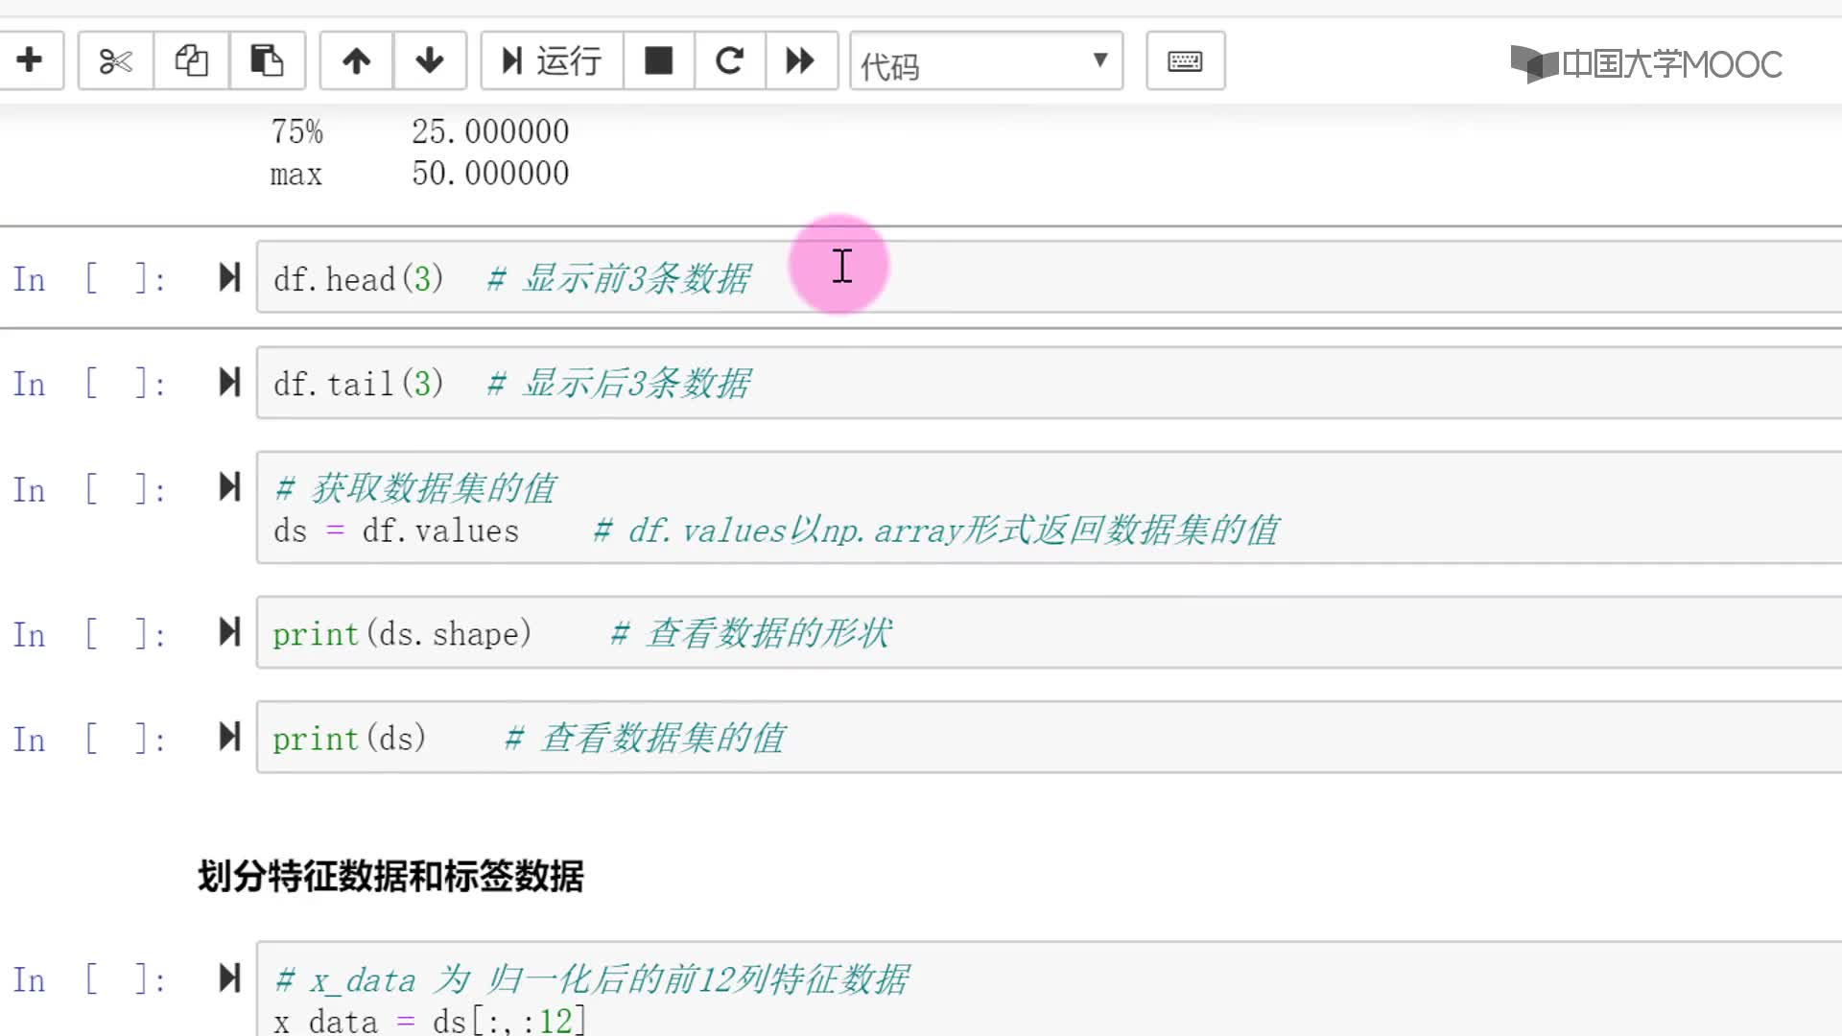Click the 运行 run button

[552, 60]
